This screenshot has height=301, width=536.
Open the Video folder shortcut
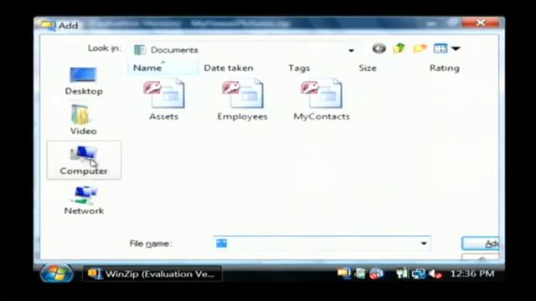(84, 120)
